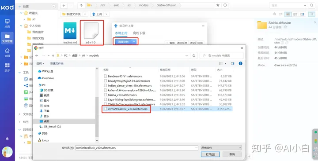The height and width of the screenshot is (161, 318).
Task: Click 新建文件夹 in Kod toolbar
Action: pos(72,14)
